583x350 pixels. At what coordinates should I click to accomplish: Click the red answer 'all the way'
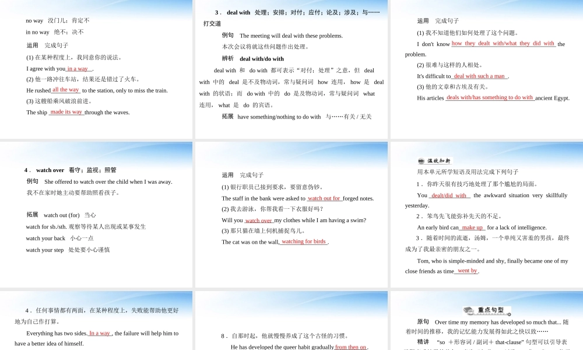(x=66, y=90)
